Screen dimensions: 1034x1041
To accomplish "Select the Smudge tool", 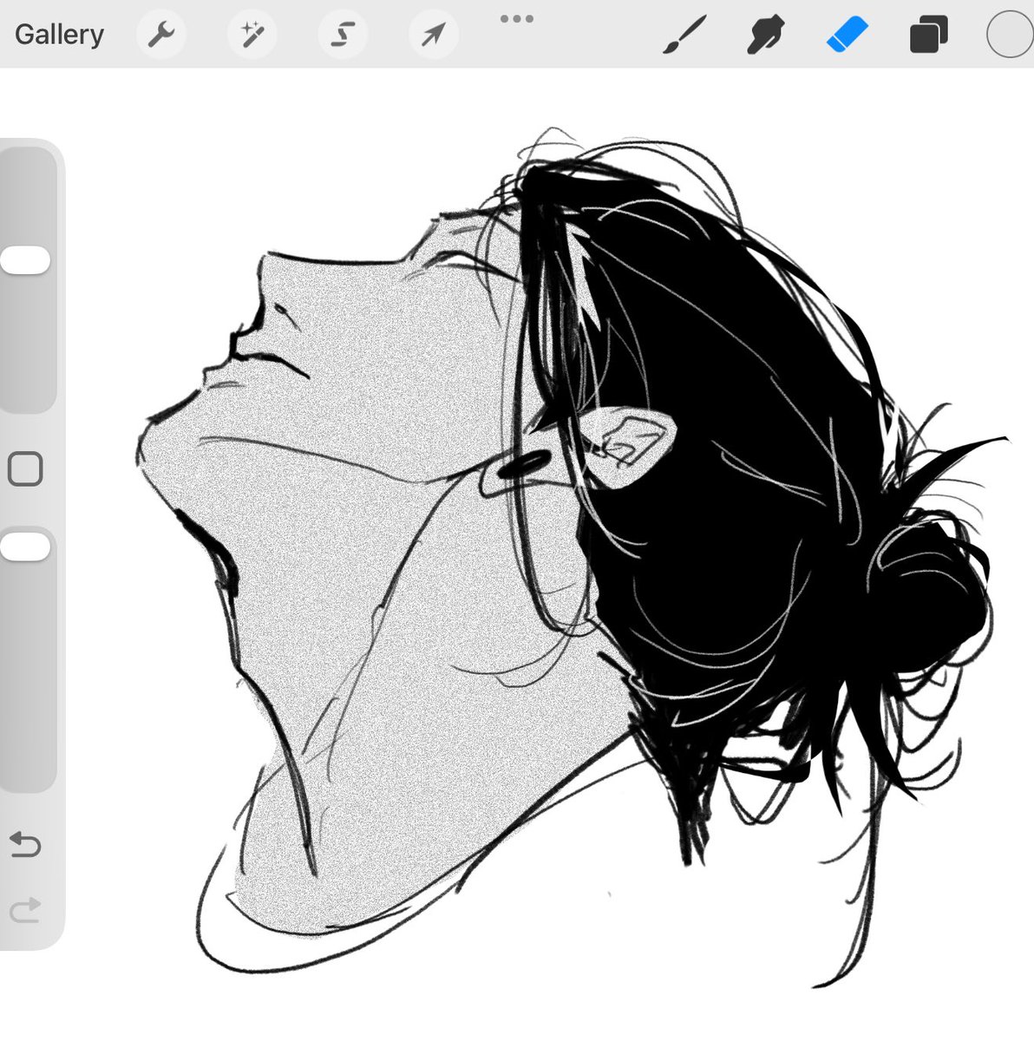I will tap(765, 36).
